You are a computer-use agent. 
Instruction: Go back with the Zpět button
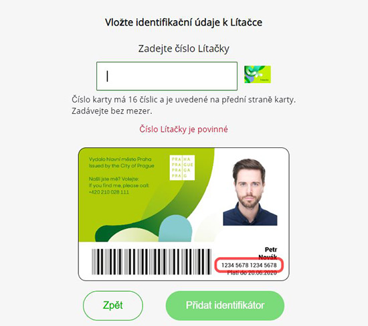(113, 305)
